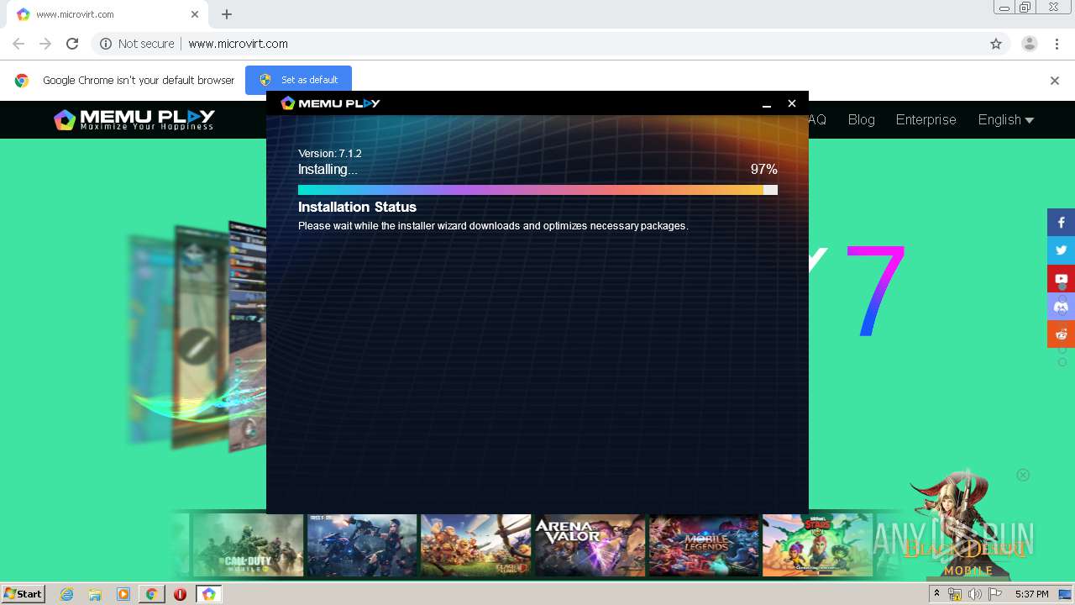Open Windows Media Player from taskbar
The width and height of the screenshot is (1075, 605).
point(123,594)
